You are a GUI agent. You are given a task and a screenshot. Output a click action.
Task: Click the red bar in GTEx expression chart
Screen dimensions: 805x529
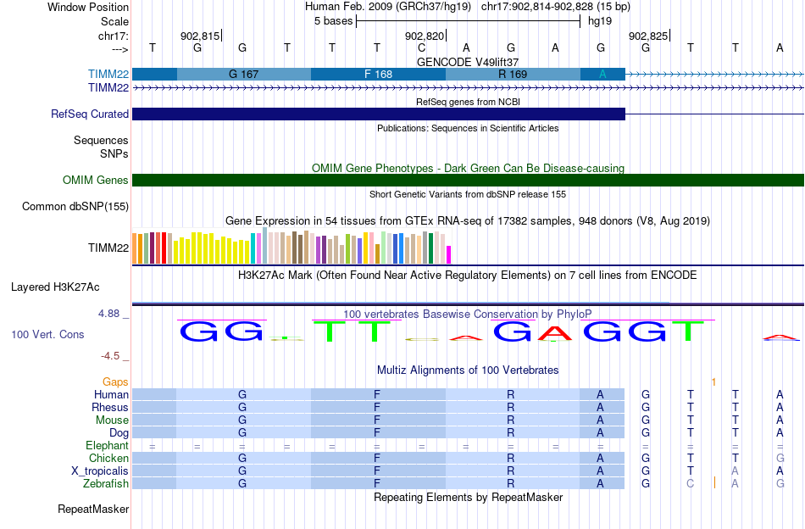tap(164, 248)
